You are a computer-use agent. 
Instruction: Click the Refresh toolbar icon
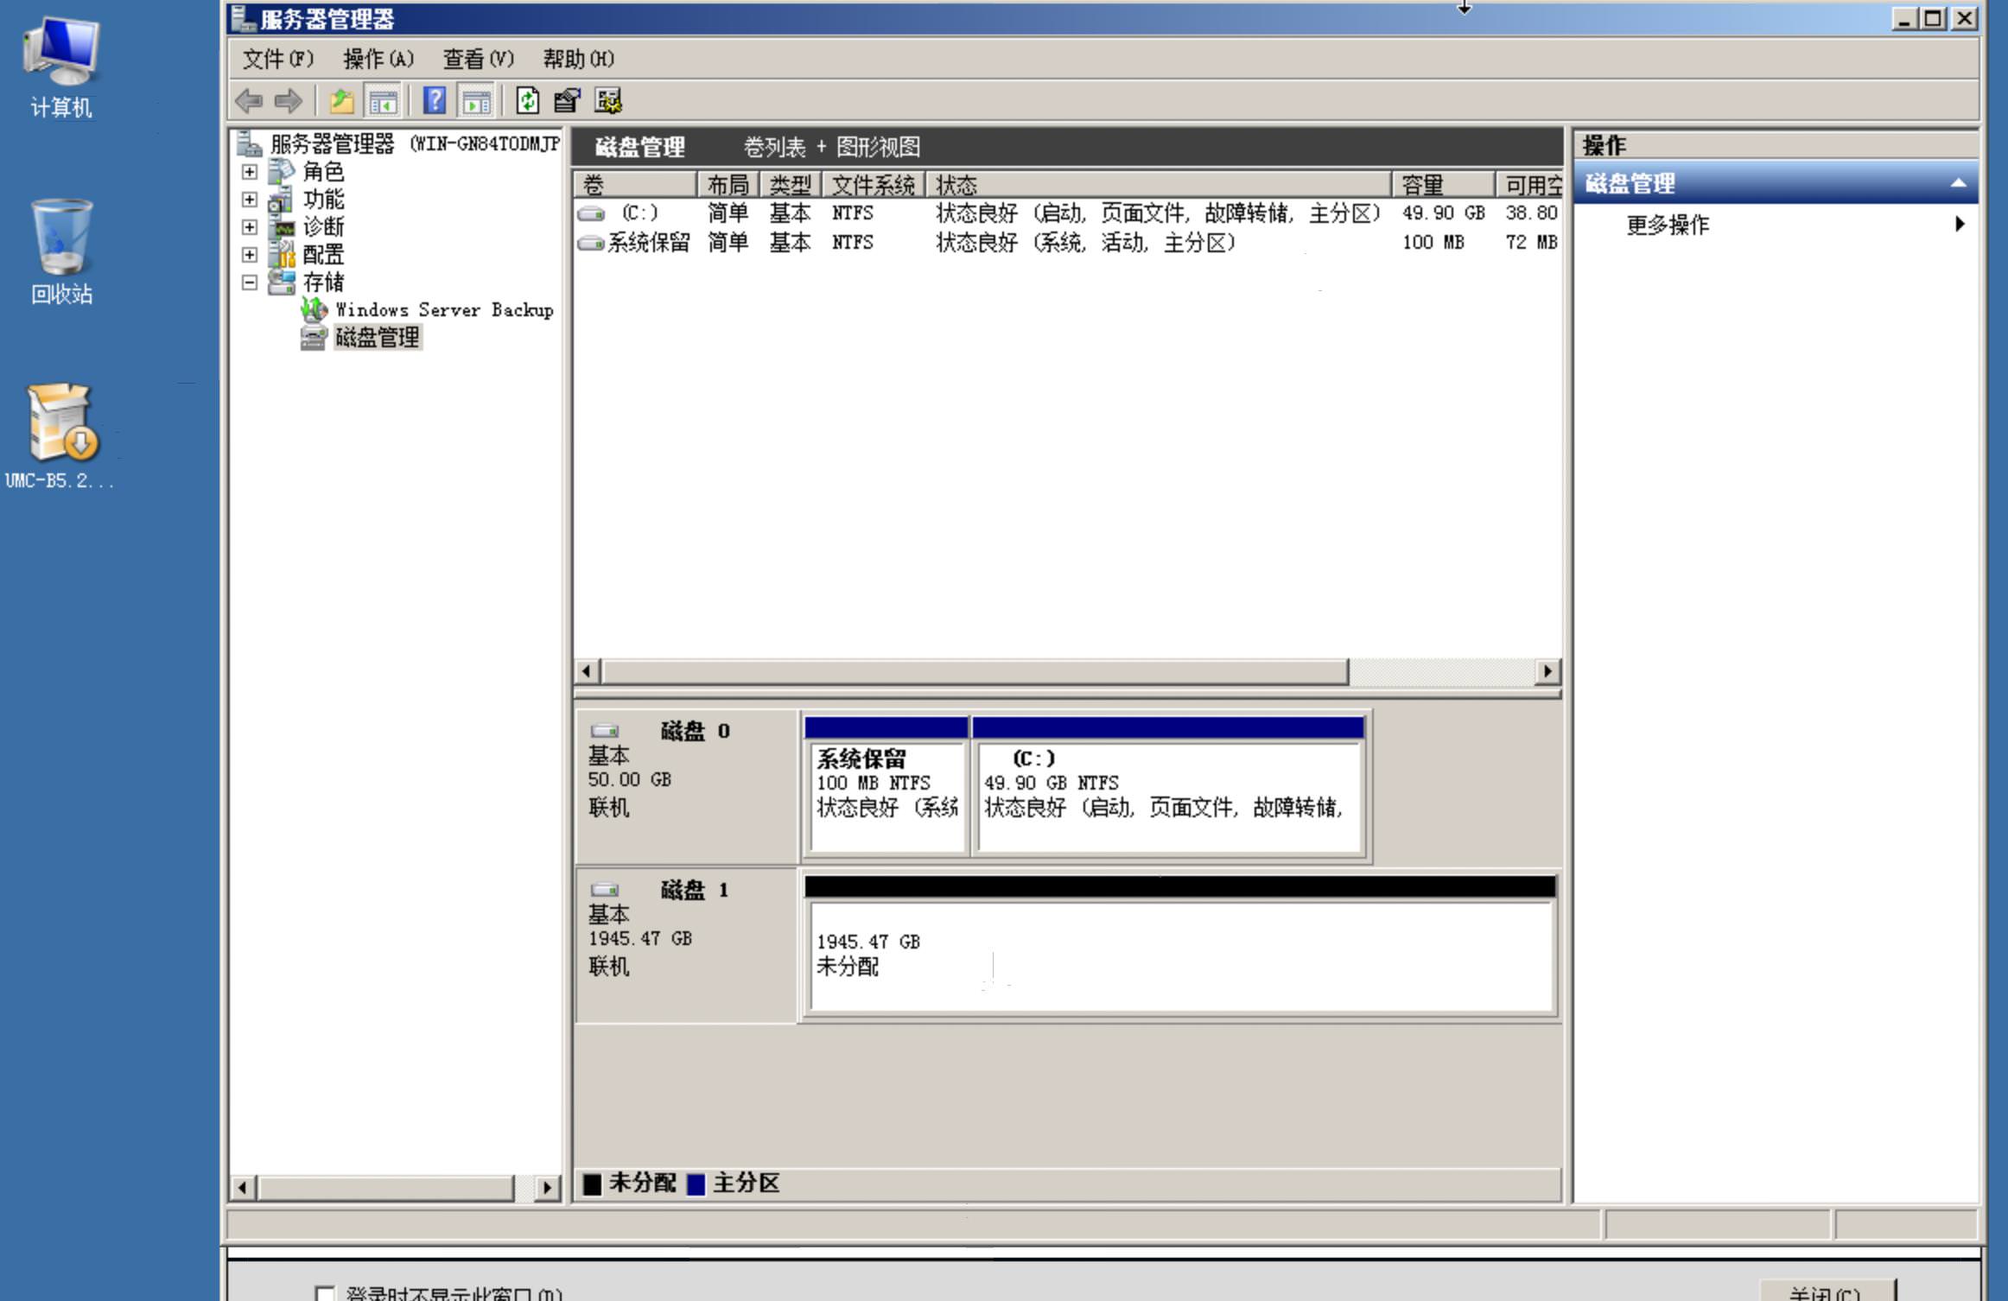(527, 101)
